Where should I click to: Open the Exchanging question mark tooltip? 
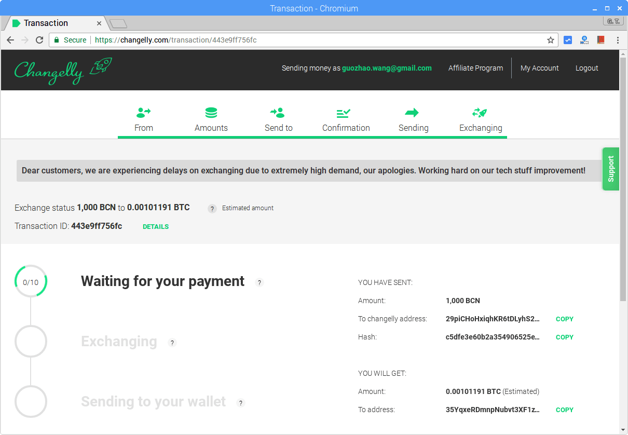[x=172, y=343]
